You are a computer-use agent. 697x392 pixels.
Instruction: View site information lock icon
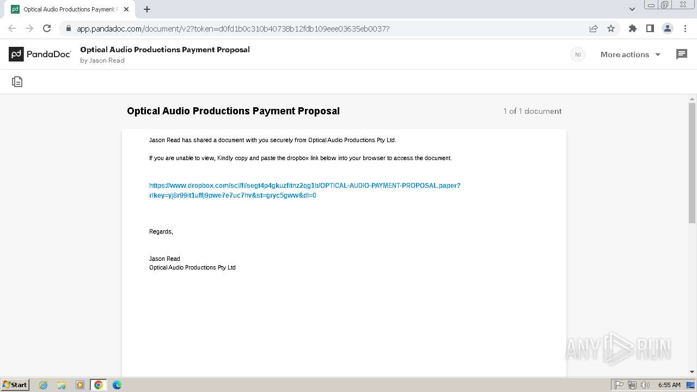68,28
